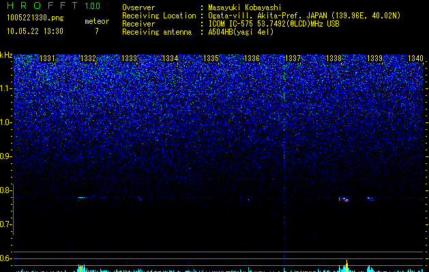The image size is (429, 272).
Task: Select the 1336 time marker
Action: coord(252,58)
